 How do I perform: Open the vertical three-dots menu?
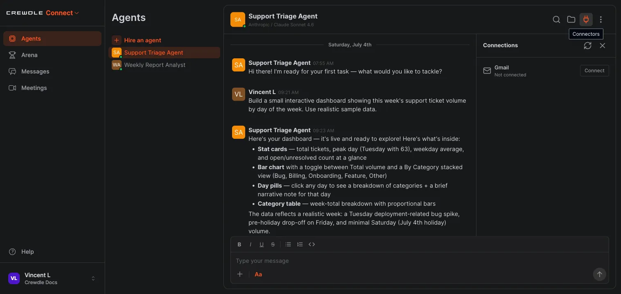pos(601,19)
